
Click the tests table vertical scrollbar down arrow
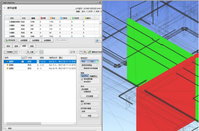point(101,36)
